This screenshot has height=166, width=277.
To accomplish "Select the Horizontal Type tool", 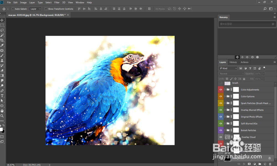I will pyautogui.click(x=2, y=96).
